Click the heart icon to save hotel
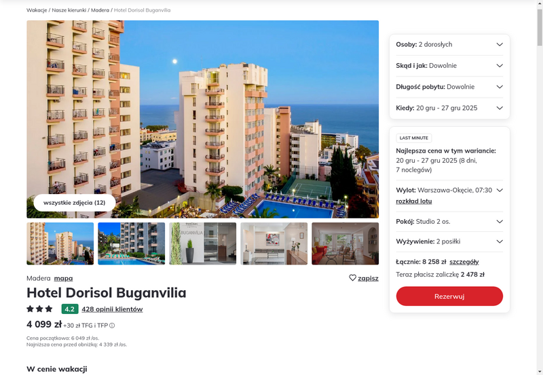The height and width of the screenshot is (375, 543). 352,278
